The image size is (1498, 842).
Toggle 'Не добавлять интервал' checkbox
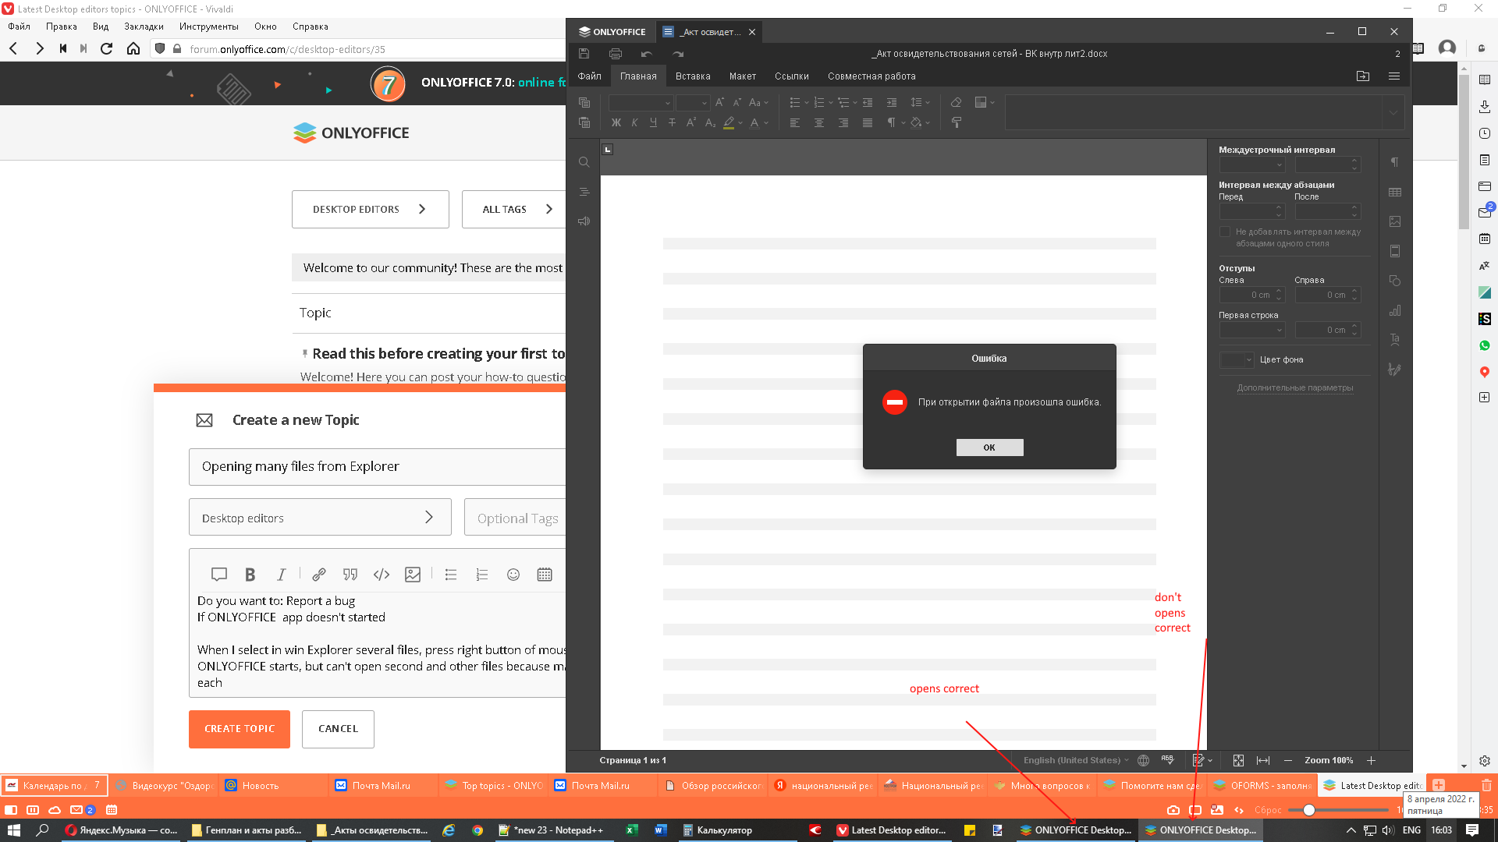1226,232
